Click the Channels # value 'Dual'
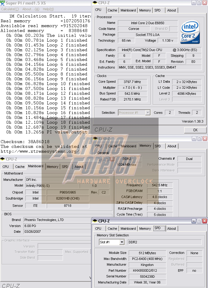Image resolution: width=208 pixels, height=288 pixels. coord(190,159)
